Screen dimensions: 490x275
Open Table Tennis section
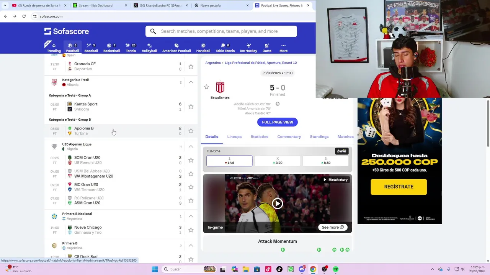[225, 48]
